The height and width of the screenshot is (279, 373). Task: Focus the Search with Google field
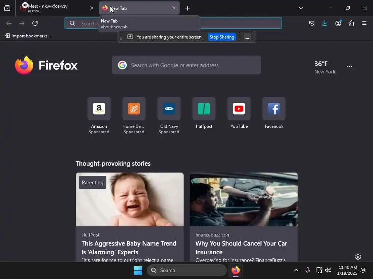186,65
